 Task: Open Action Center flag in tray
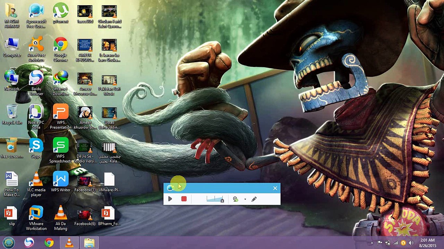(x=380, y=243)
